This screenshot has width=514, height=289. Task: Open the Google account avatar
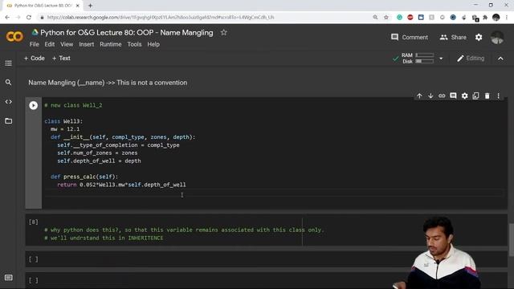[497, 38]
